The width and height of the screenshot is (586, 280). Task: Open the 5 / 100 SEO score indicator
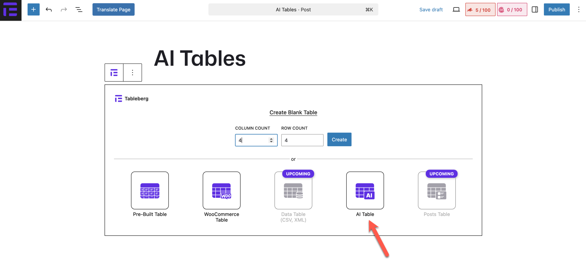480,10
